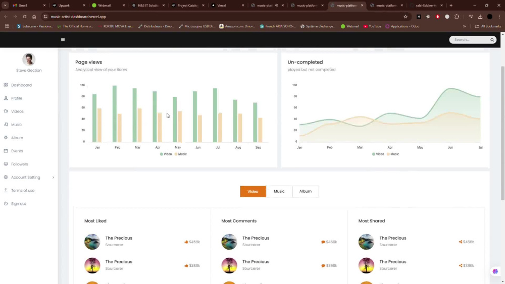Click the Un-completed heading

click(x=305, y=62)
